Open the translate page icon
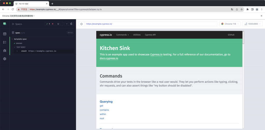This screenshot has width=265, height=130. point(232,9)
